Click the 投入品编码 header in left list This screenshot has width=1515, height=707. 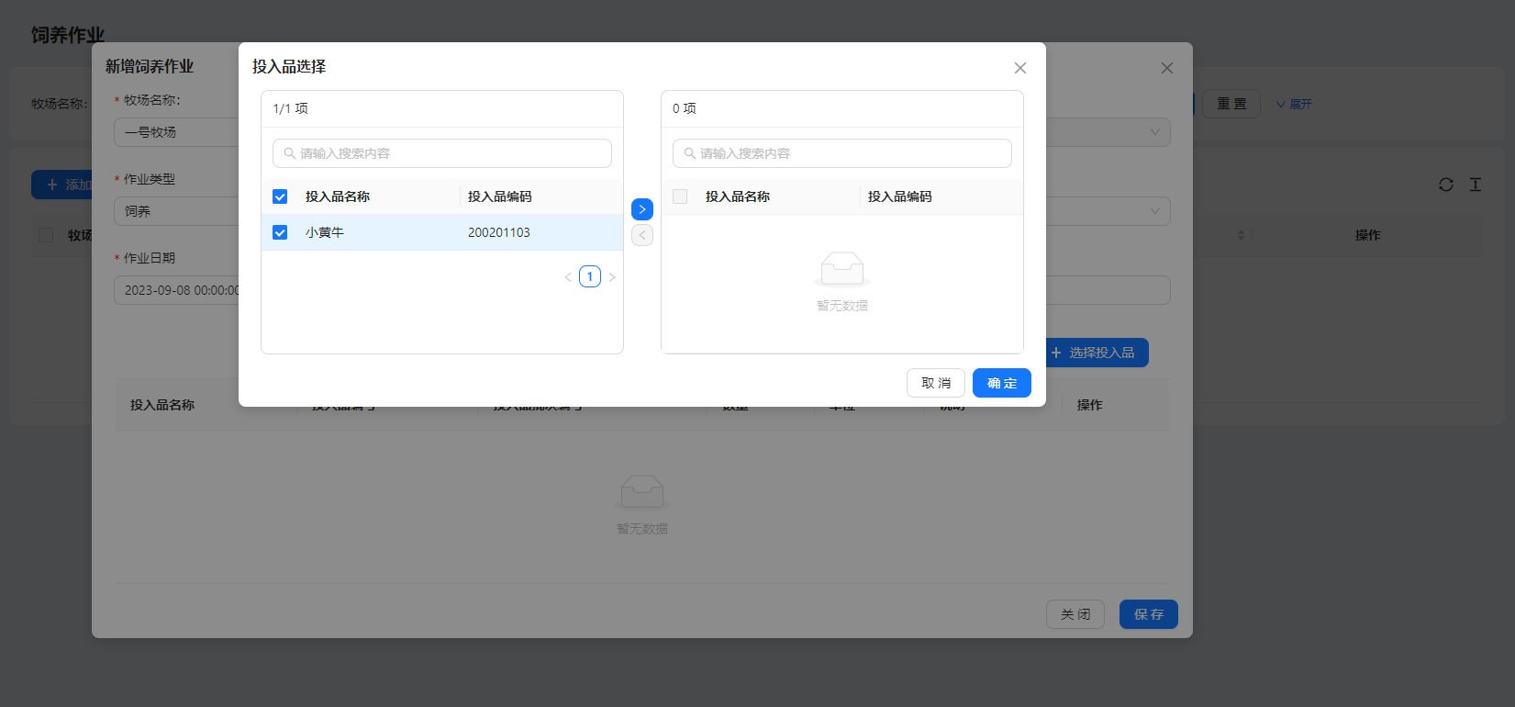[500, 196]
